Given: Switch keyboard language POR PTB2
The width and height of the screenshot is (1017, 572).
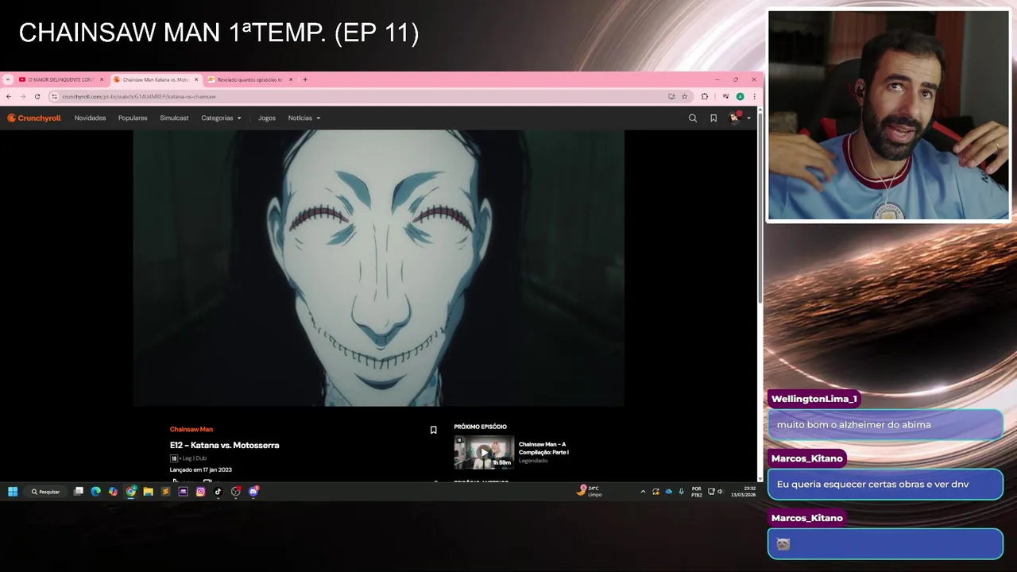Looking at the screenshot, I should (x=697, y=492).
